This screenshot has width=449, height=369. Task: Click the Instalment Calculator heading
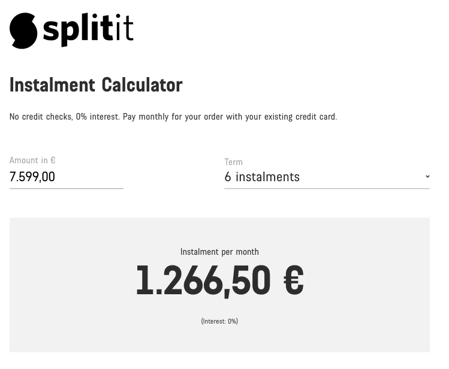click(96, 86)
